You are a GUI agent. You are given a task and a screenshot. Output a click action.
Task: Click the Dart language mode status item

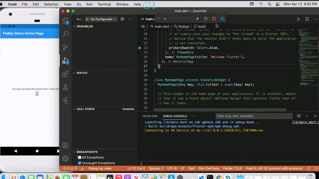pyautogui.click(x=191, y=169)
